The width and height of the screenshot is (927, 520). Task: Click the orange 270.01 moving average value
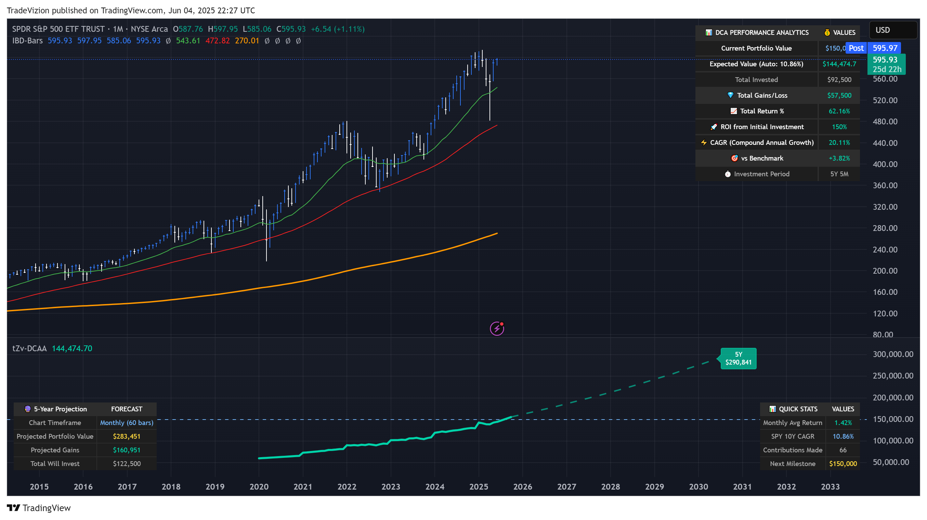(247, 41)
